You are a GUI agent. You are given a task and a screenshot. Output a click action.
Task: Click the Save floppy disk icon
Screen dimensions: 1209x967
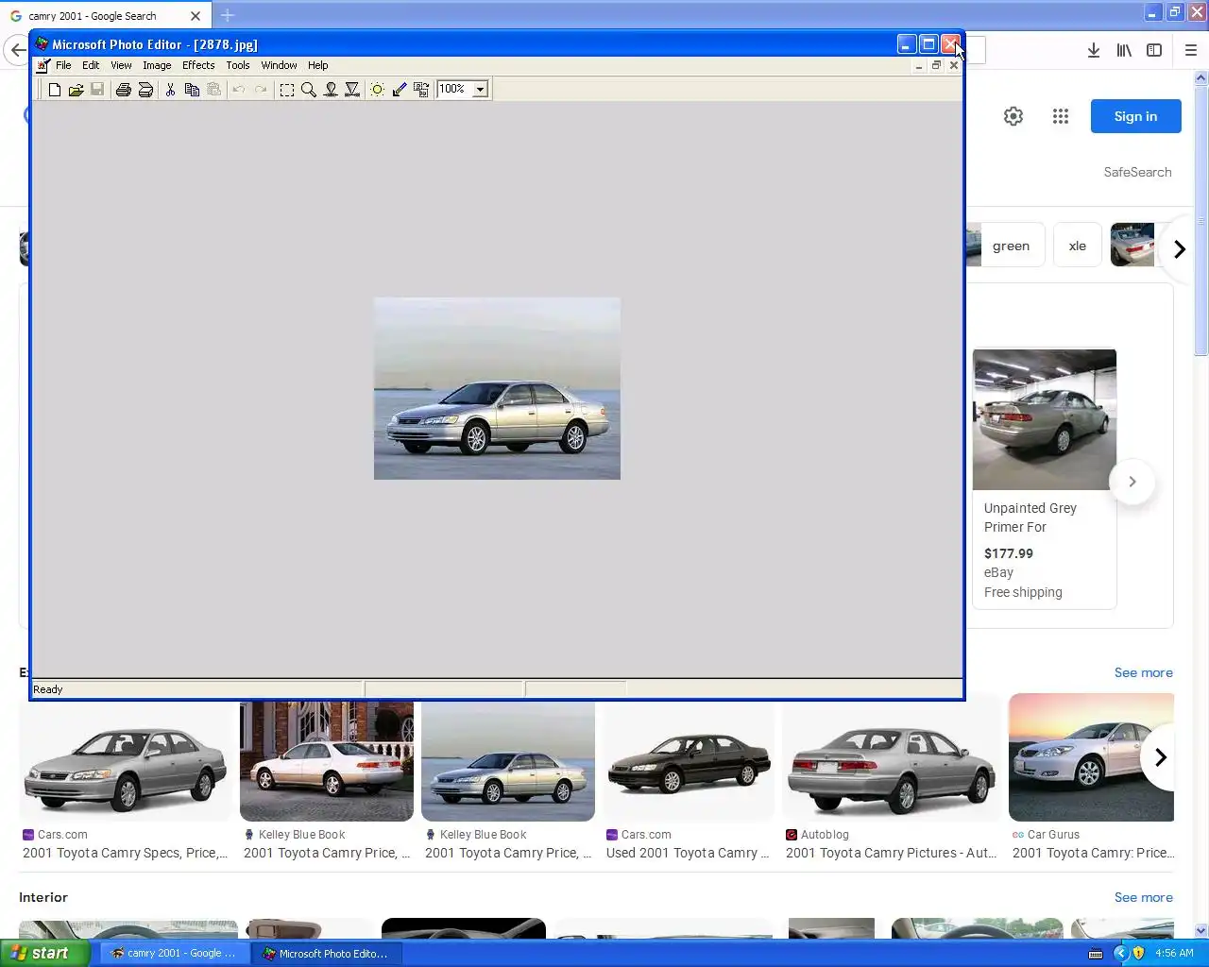click(97, 90)
